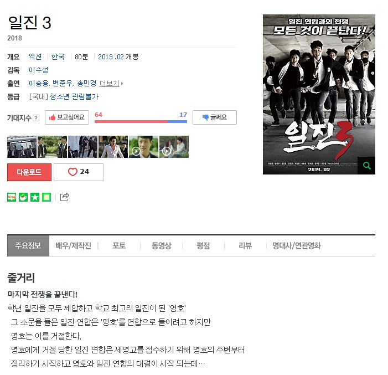Viewport: 388px width, 375px height.
Task: Toggle the heart like button showing 24
Action: click(79, 172)
